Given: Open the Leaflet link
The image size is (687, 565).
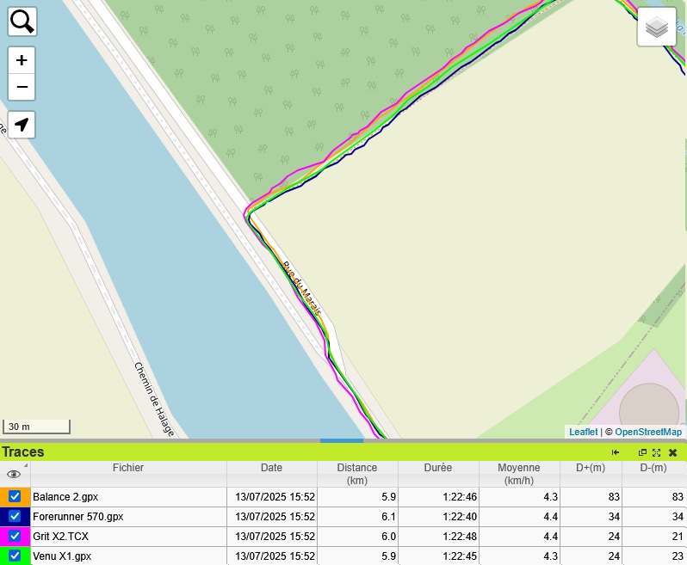Looking at the screenshot, I should (x=583, y=432).
